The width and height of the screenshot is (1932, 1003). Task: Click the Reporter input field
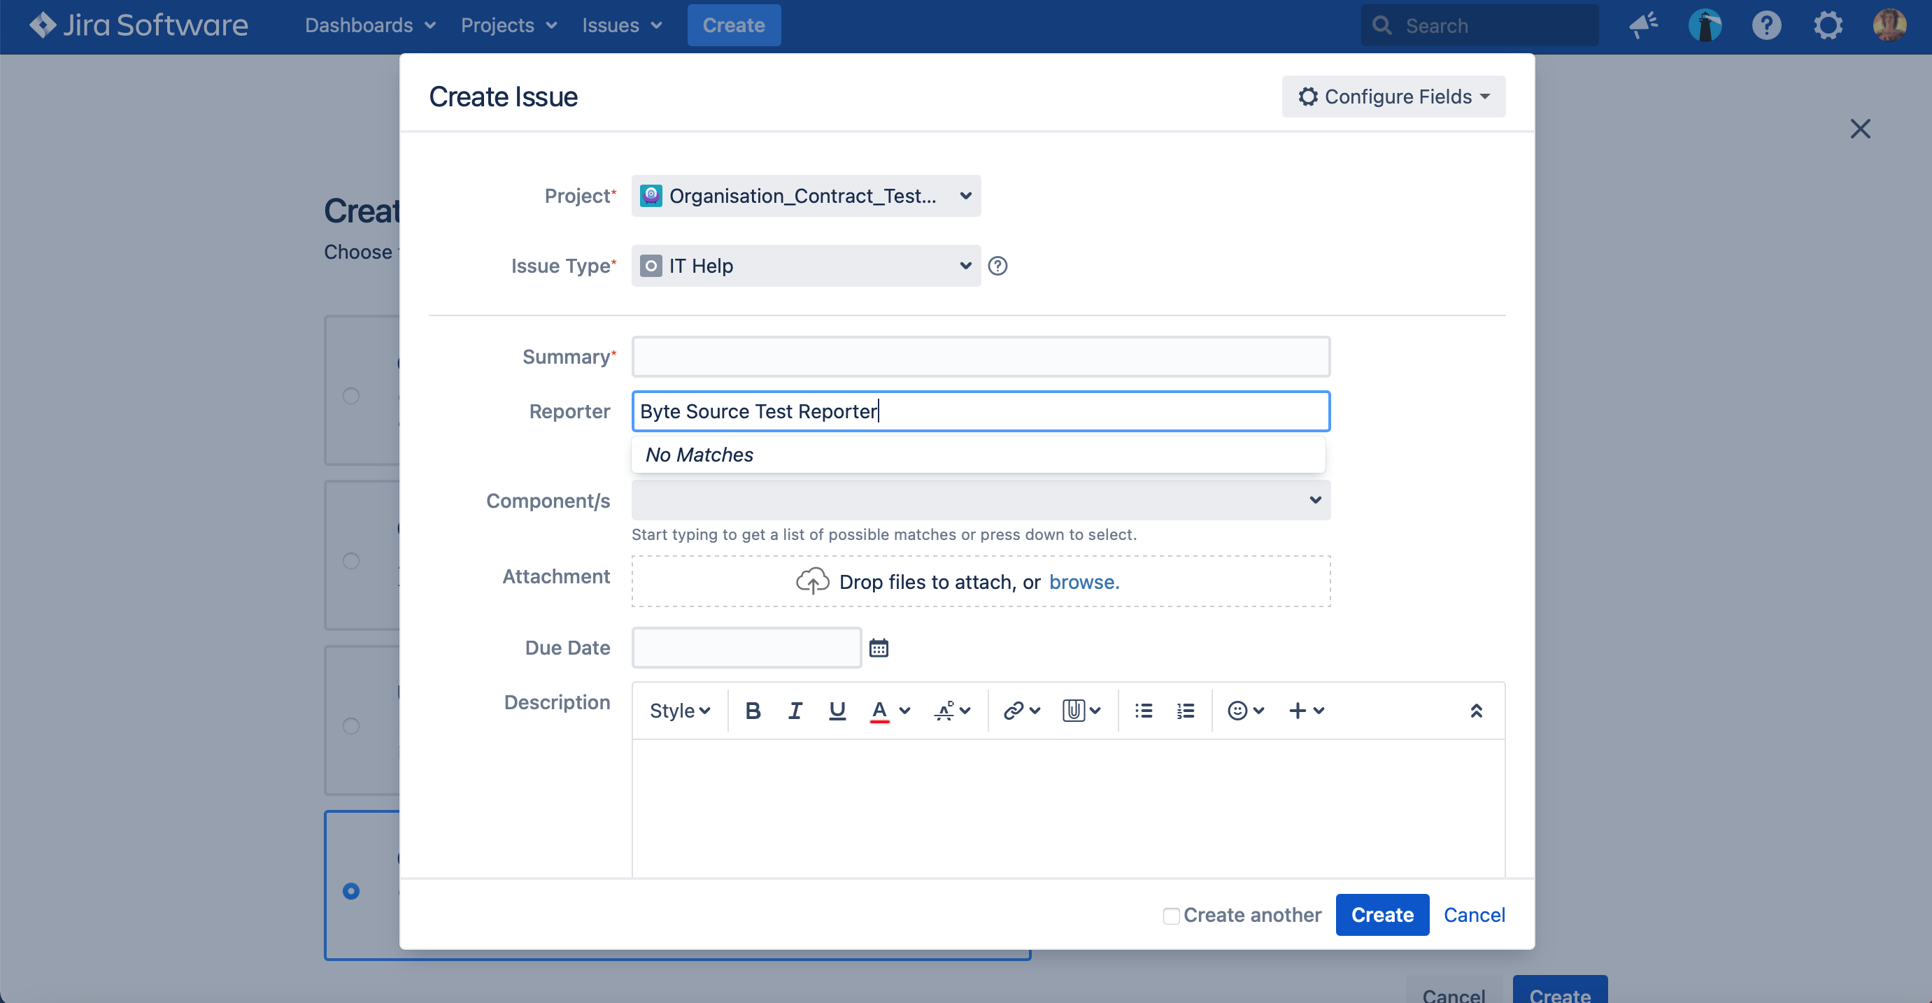pyautogui.click(x=981, y=411)
